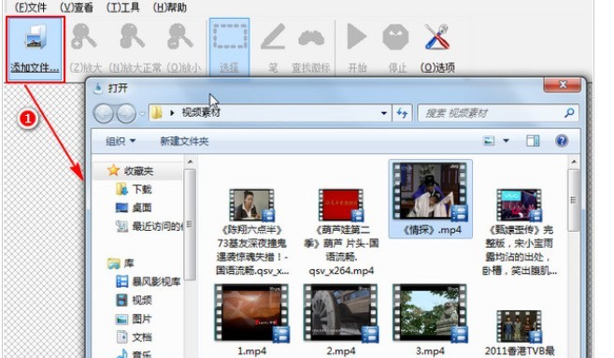Click the 新建文件夹 new folder button
614x358 pixels.
click(x=184, y=141)
